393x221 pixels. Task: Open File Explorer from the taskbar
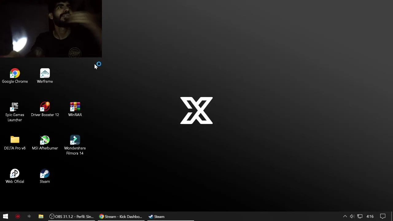click(41, 216)
